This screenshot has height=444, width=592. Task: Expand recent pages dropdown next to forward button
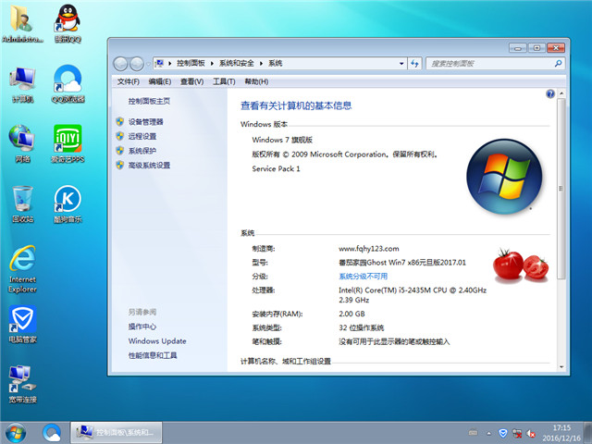click(147, 64)
